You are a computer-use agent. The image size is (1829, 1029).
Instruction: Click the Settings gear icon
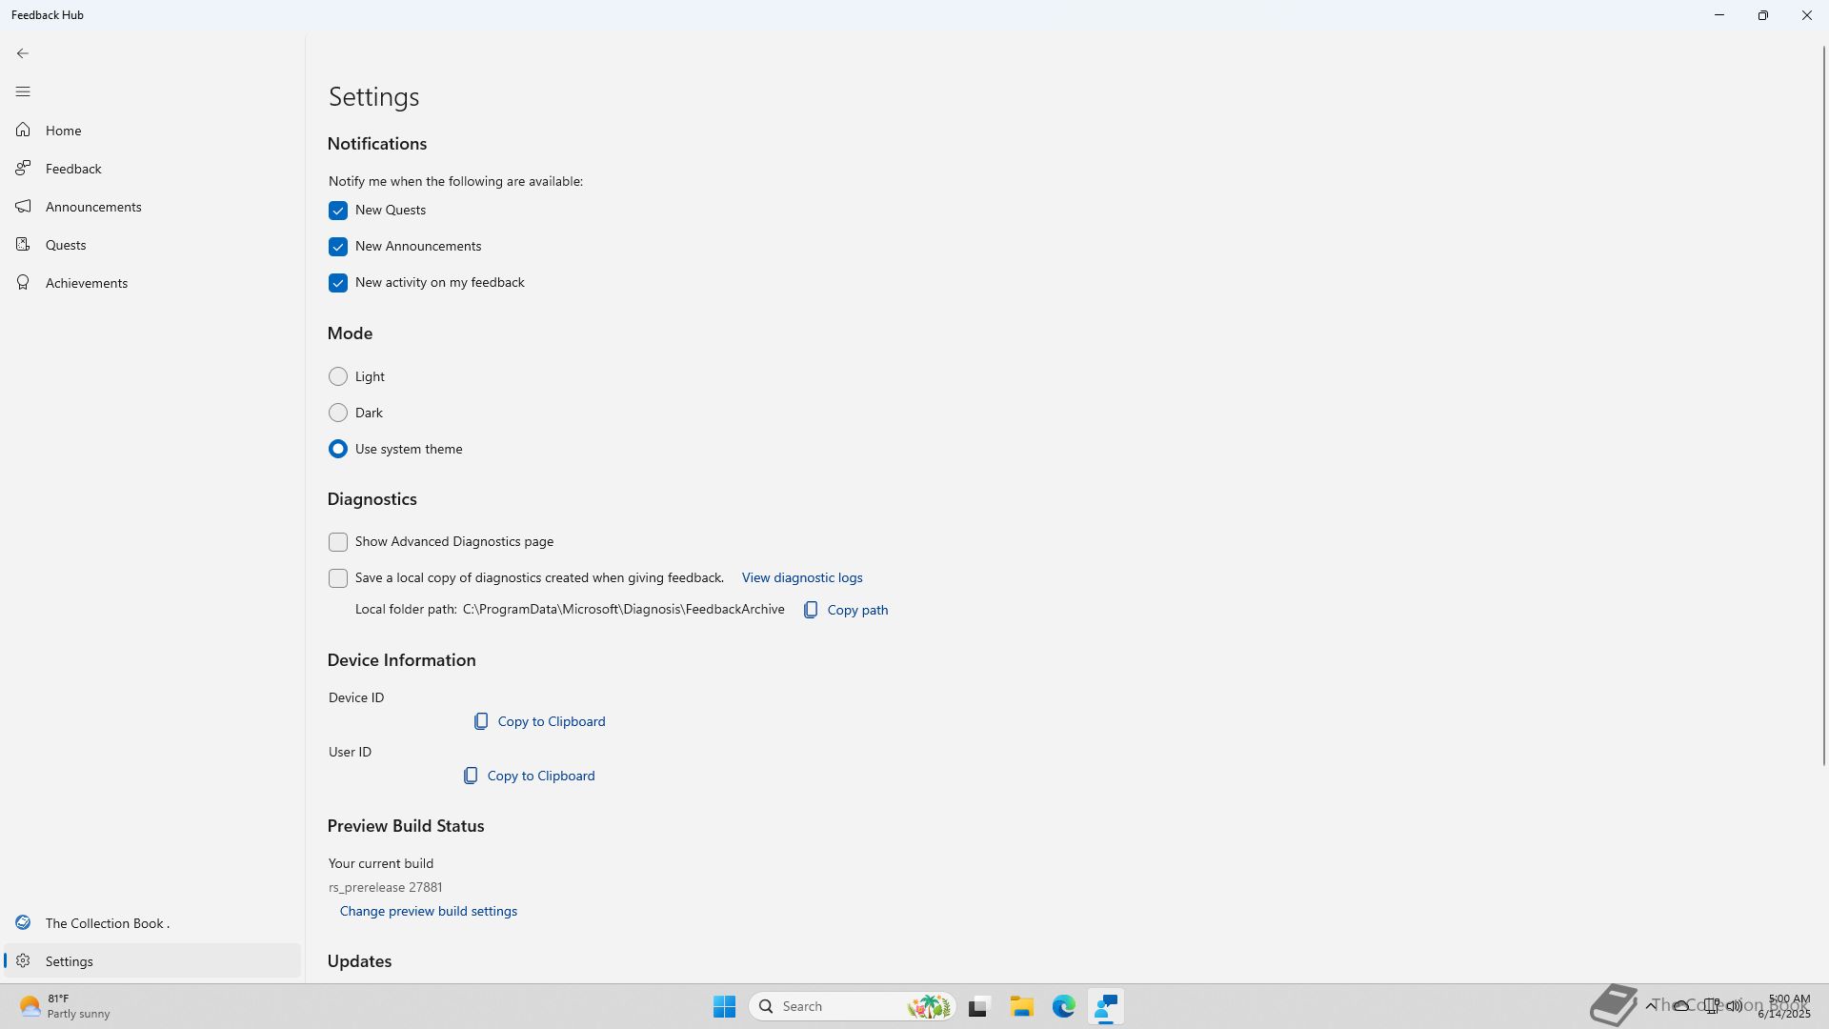coord(23,960)
